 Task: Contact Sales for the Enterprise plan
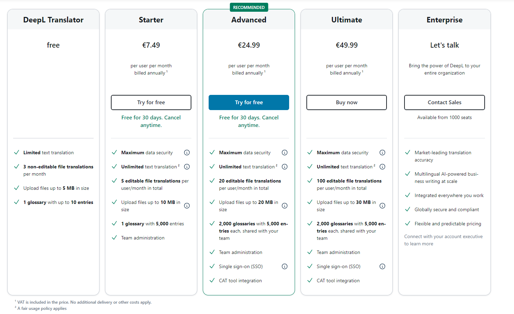(444, 102)
